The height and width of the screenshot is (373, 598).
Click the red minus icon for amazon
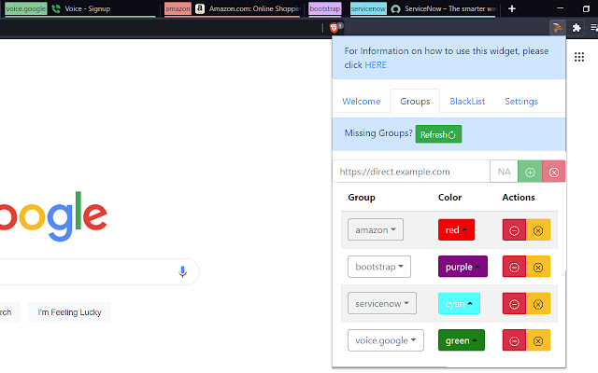(514, 230)
